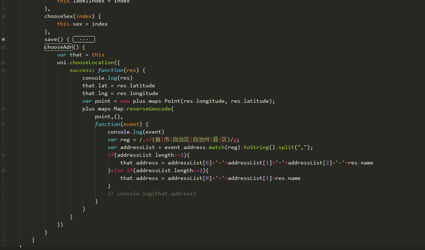Viewport: 425px width, 250px height.
Task: Click the 'that.lng = res.longitude' line
Action: point(120,93)
